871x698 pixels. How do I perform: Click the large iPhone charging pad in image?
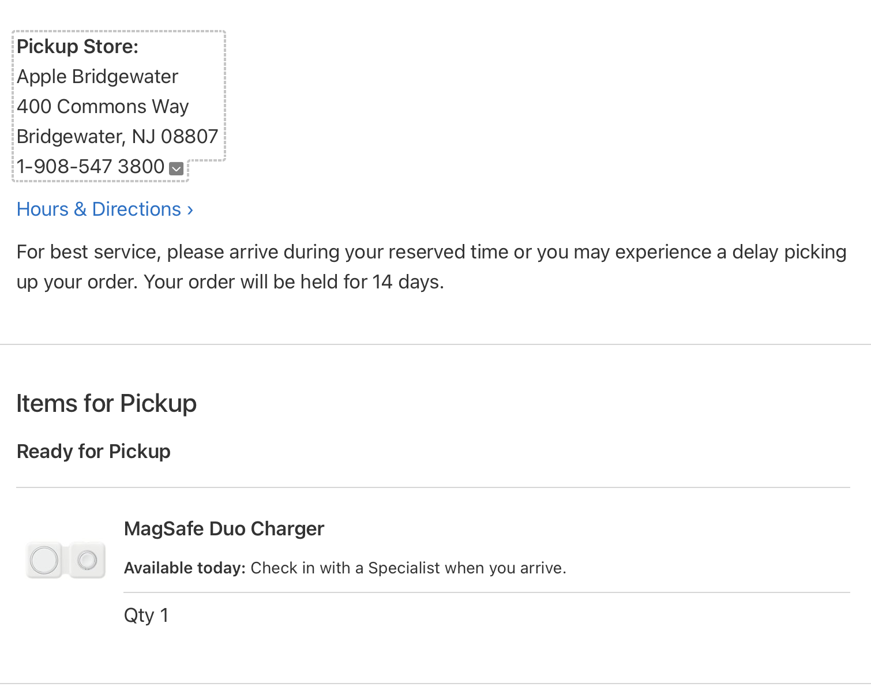(x=44, y=560)
